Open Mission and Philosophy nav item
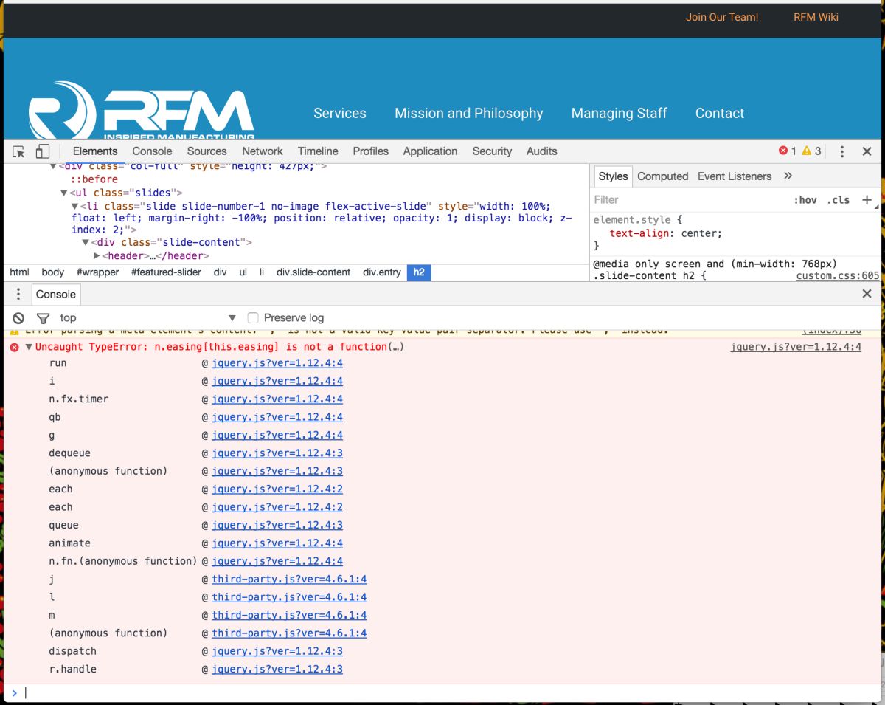 click(469, 114)
